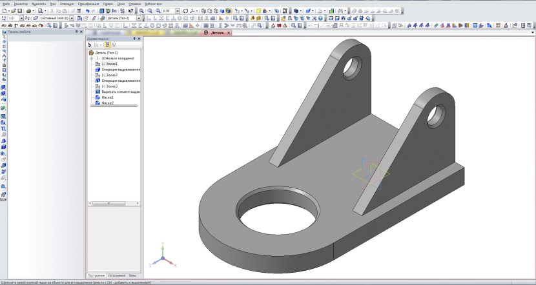
Task: Select Фаска1 chamfer in model tree
Action: (x=107, y=97)
